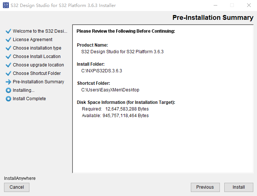257x196 pixels.
Task: Click product name 'S32 Design Studio for S32 Platform 3.6.3'
Action: point(122,52)
